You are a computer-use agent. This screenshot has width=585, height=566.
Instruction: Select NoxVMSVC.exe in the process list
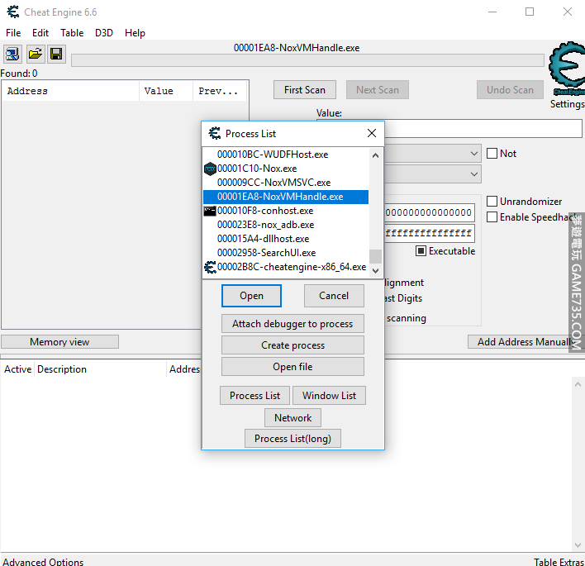273,183
